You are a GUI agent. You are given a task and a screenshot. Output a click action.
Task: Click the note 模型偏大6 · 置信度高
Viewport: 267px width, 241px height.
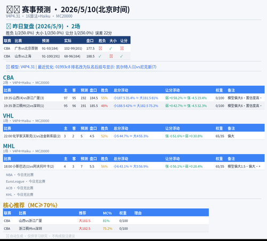245,106
